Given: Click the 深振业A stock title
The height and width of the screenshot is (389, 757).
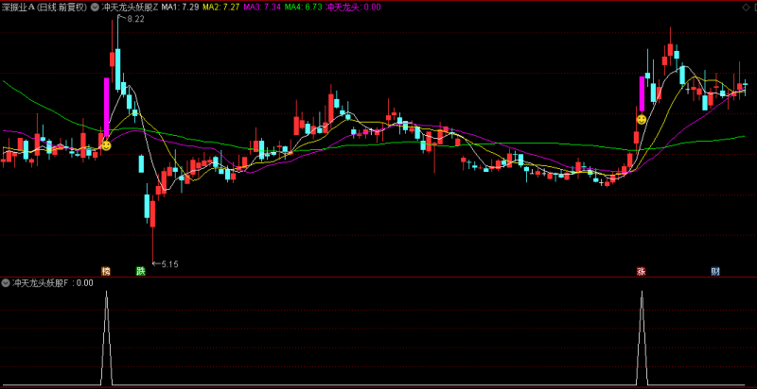Looking at the screenshot, I should click(18, 8).
